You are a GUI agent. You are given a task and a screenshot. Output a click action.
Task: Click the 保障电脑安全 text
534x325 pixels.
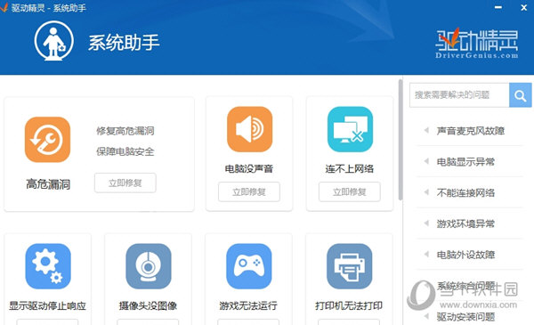coord(125,151)
